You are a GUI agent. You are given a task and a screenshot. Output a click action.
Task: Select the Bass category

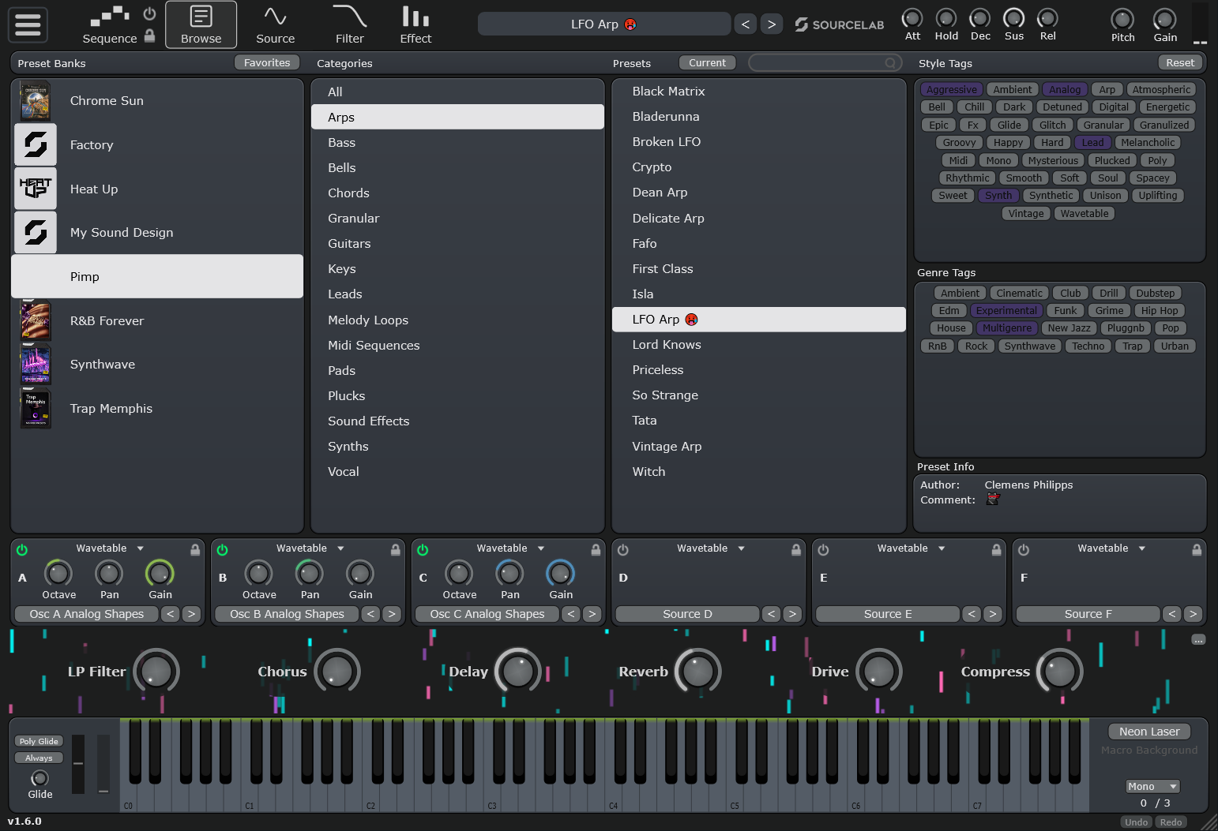click(342, 143)
